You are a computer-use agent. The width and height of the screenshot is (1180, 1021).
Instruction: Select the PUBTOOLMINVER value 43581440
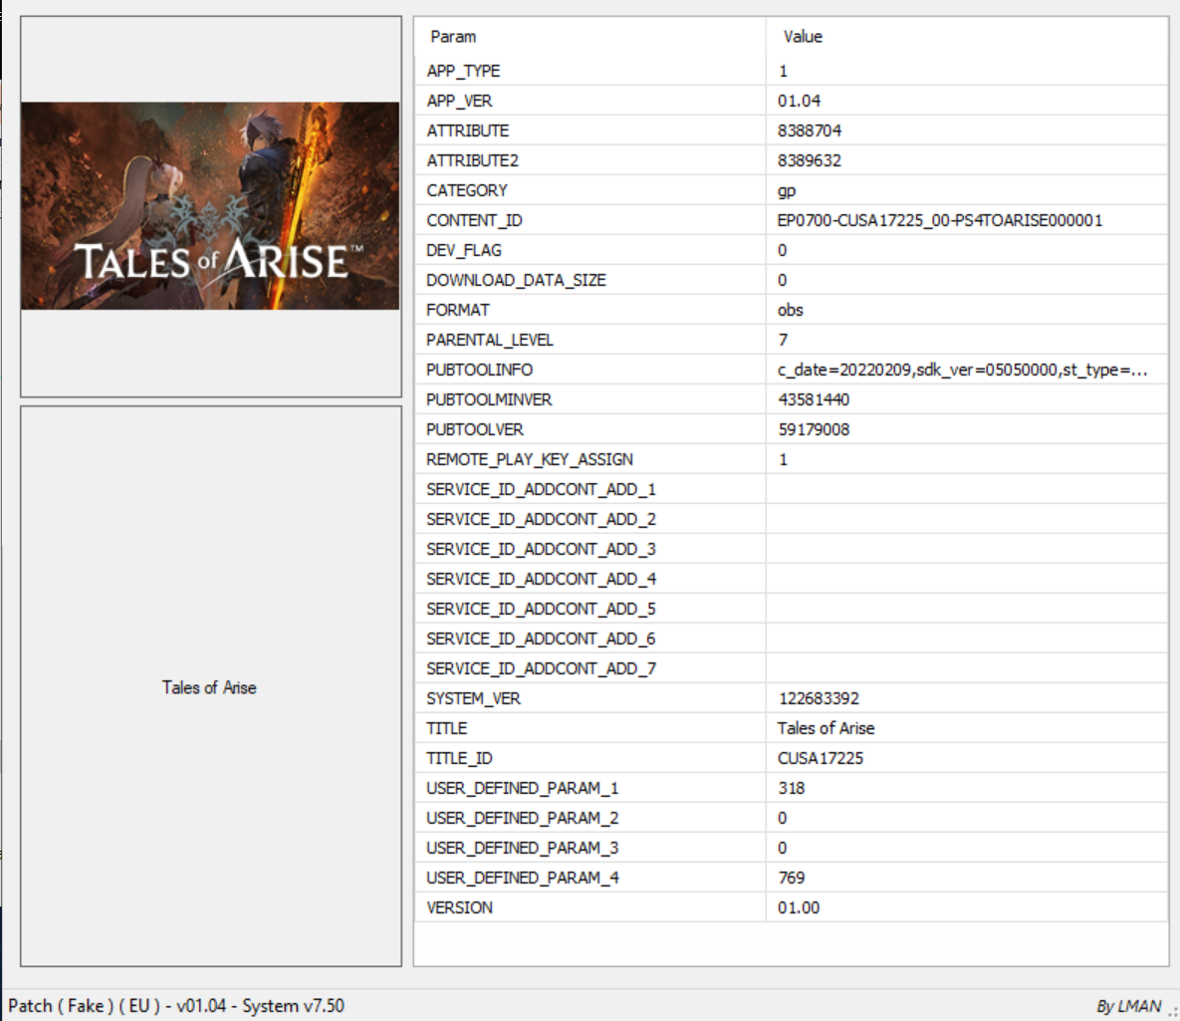(x=814, y=399)
